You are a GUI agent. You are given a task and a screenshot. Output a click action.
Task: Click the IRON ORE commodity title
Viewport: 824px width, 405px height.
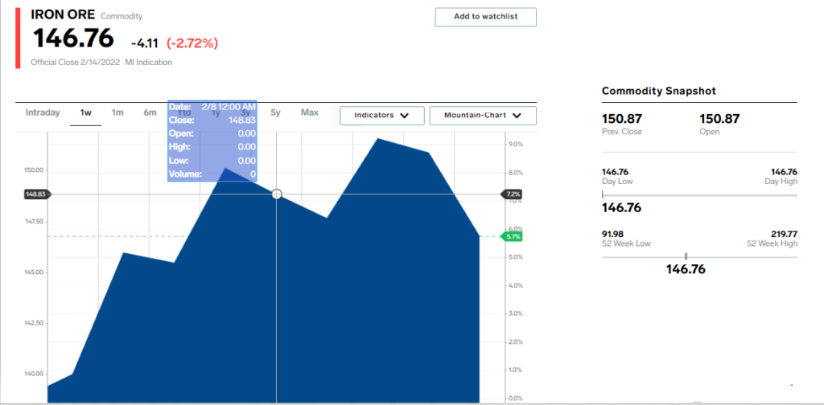[63, 15]
